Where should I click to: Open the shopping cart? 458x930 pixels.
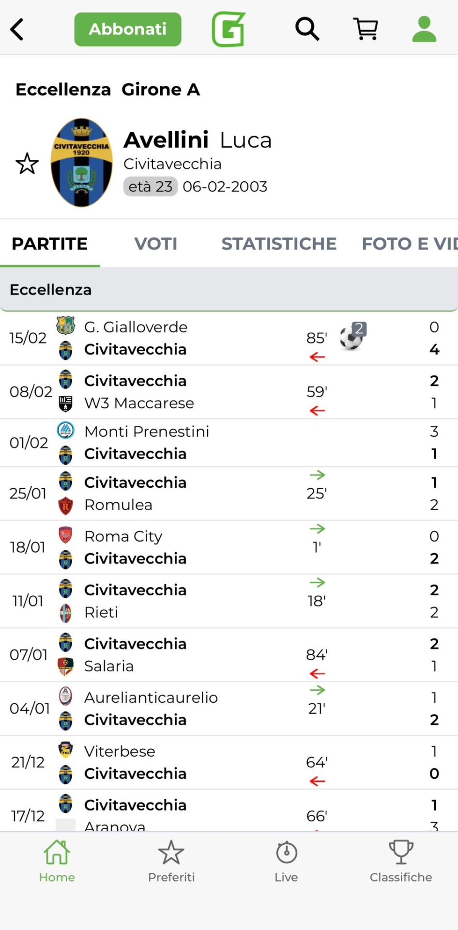366,30
